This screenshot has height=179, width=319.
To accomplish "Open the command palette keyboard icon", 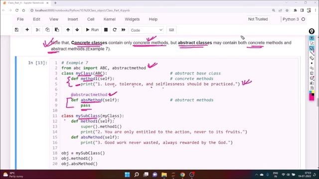I will [x=171, y=30].
